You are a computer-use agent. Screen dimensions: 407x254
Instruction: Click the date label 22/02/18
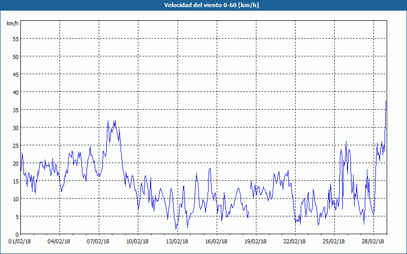(295, 241)
